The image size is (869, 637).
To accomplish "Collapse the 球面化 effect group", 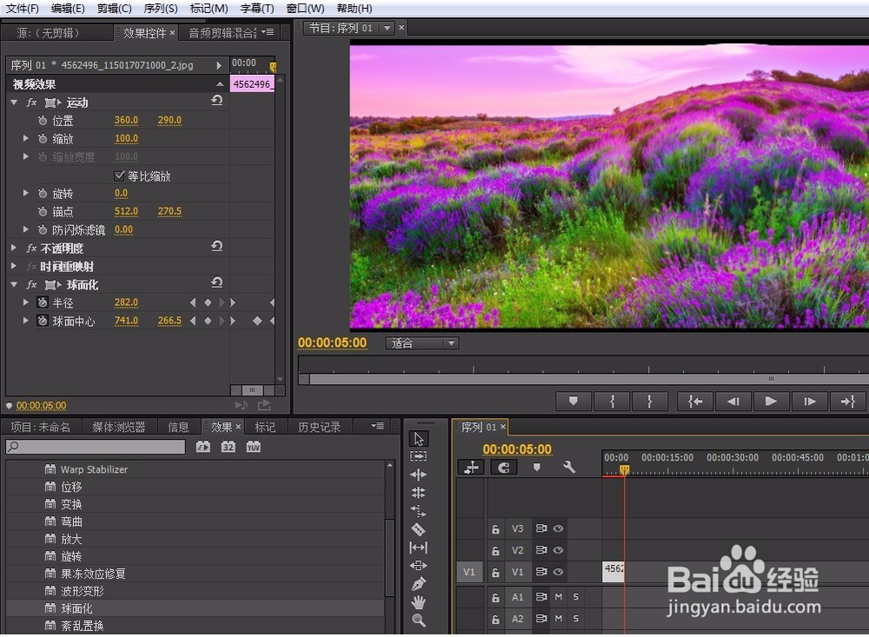I will pyautogui.click(x=14, y=284).
